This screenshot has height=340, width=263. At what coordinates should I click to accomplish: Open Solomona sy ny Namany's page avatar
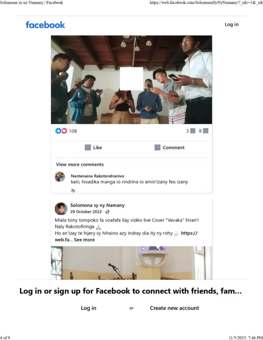click(61, 209)
